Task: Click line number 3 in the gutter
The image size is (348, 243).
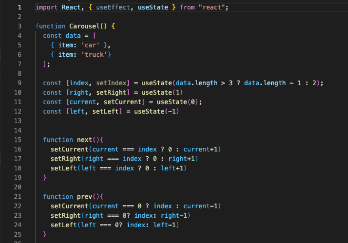Action: [19, 26]
